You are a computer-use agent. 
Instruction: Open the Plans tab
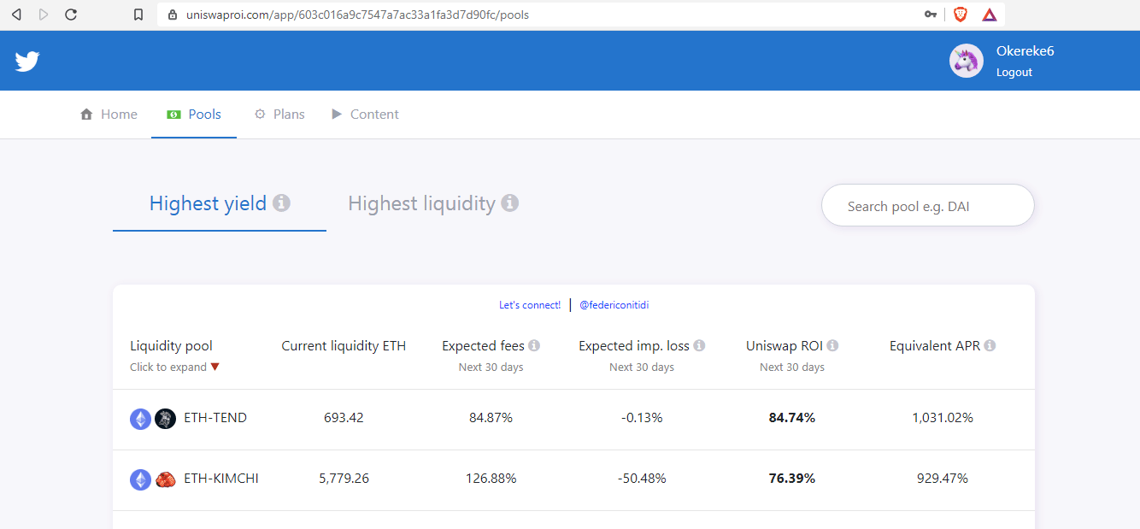point(279,115)
